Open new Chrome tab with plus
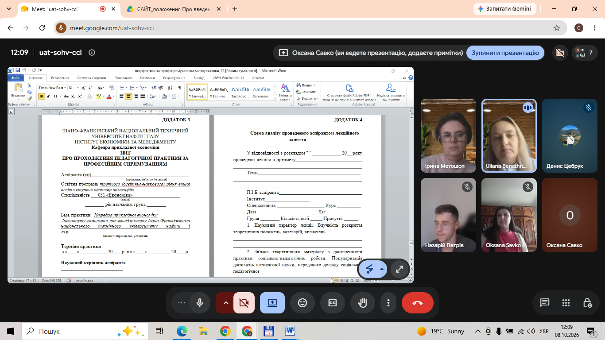The height and width of the screenshot is (340, 605). [235, 9]
